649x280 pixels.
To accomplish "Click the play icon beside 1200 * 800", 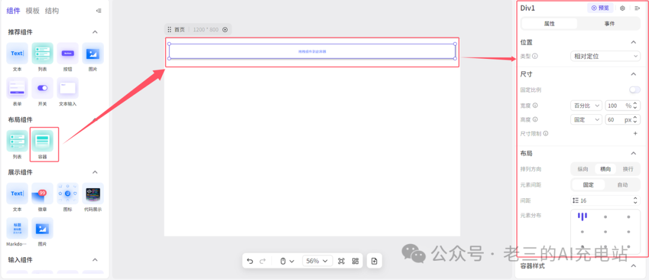I will [x=225, y=29].
